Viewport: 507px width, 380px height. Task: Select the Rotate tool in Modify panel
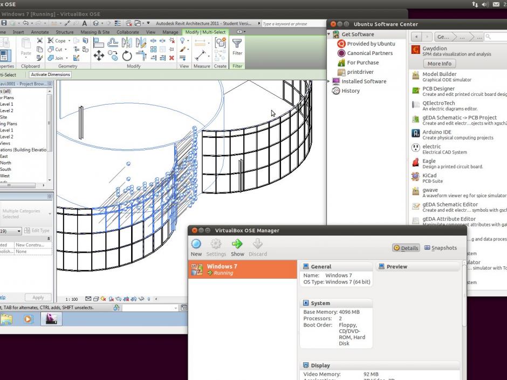coord(127,56)
